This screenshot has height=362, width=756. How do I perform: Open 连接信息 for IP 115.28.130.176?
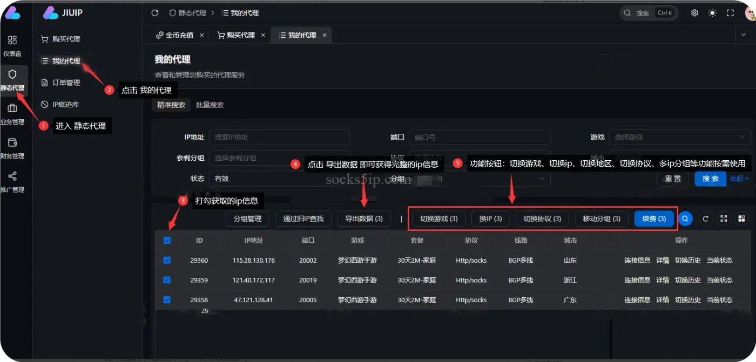637,260
